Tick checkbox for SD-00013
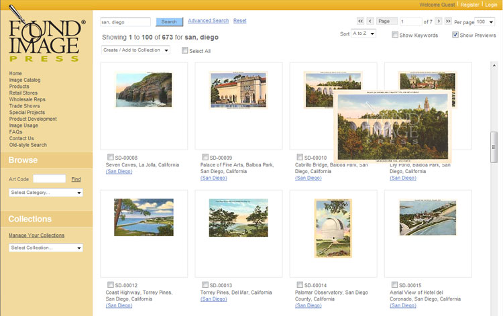The image size is (503, 316). [205, 285]
